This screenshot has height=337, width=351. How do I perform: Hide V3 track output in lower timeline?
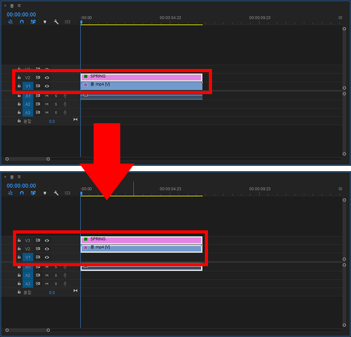coord(47,241)
